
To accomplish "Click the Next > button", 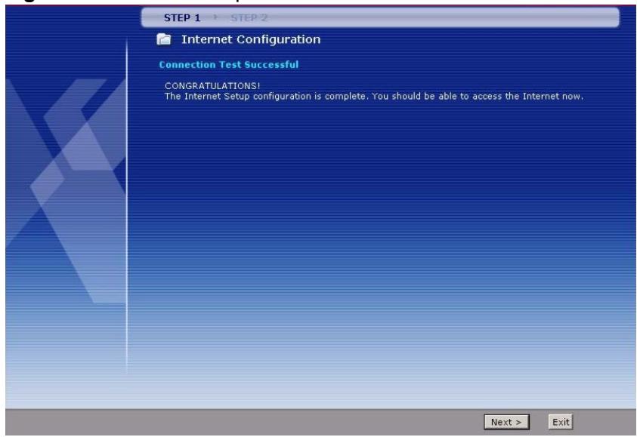I will [x=506, y=421].
